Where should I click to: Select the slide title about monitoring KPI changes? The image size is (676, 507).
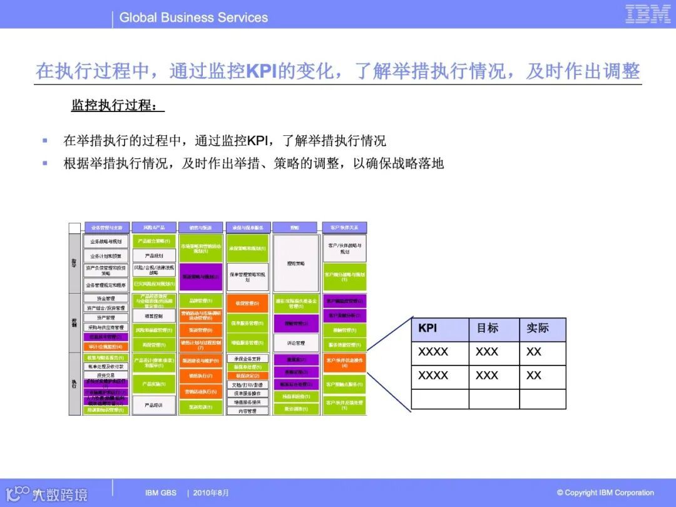point(337,71)
